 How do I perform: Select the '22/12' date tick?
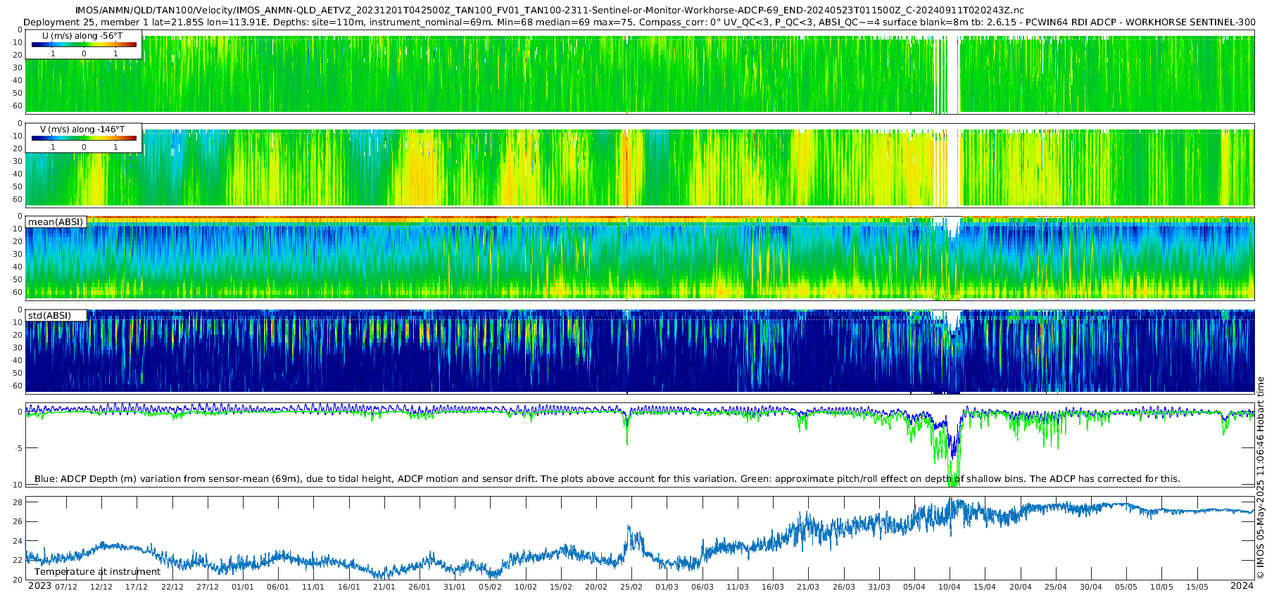point(172,587)
